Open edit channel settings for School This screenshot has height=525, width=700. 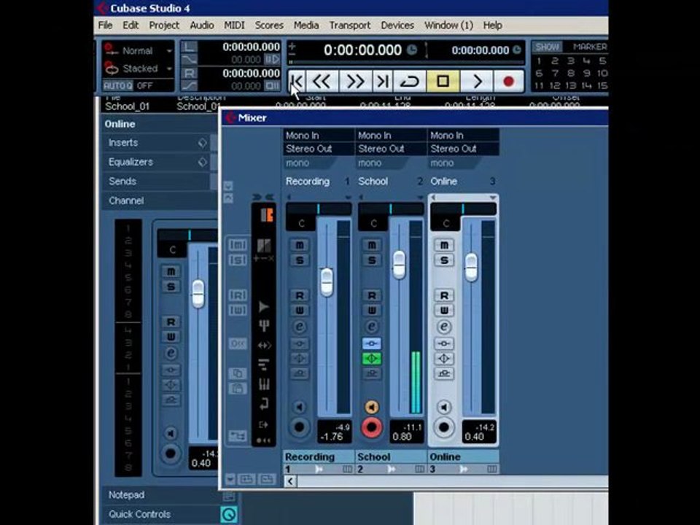(372, 327)
